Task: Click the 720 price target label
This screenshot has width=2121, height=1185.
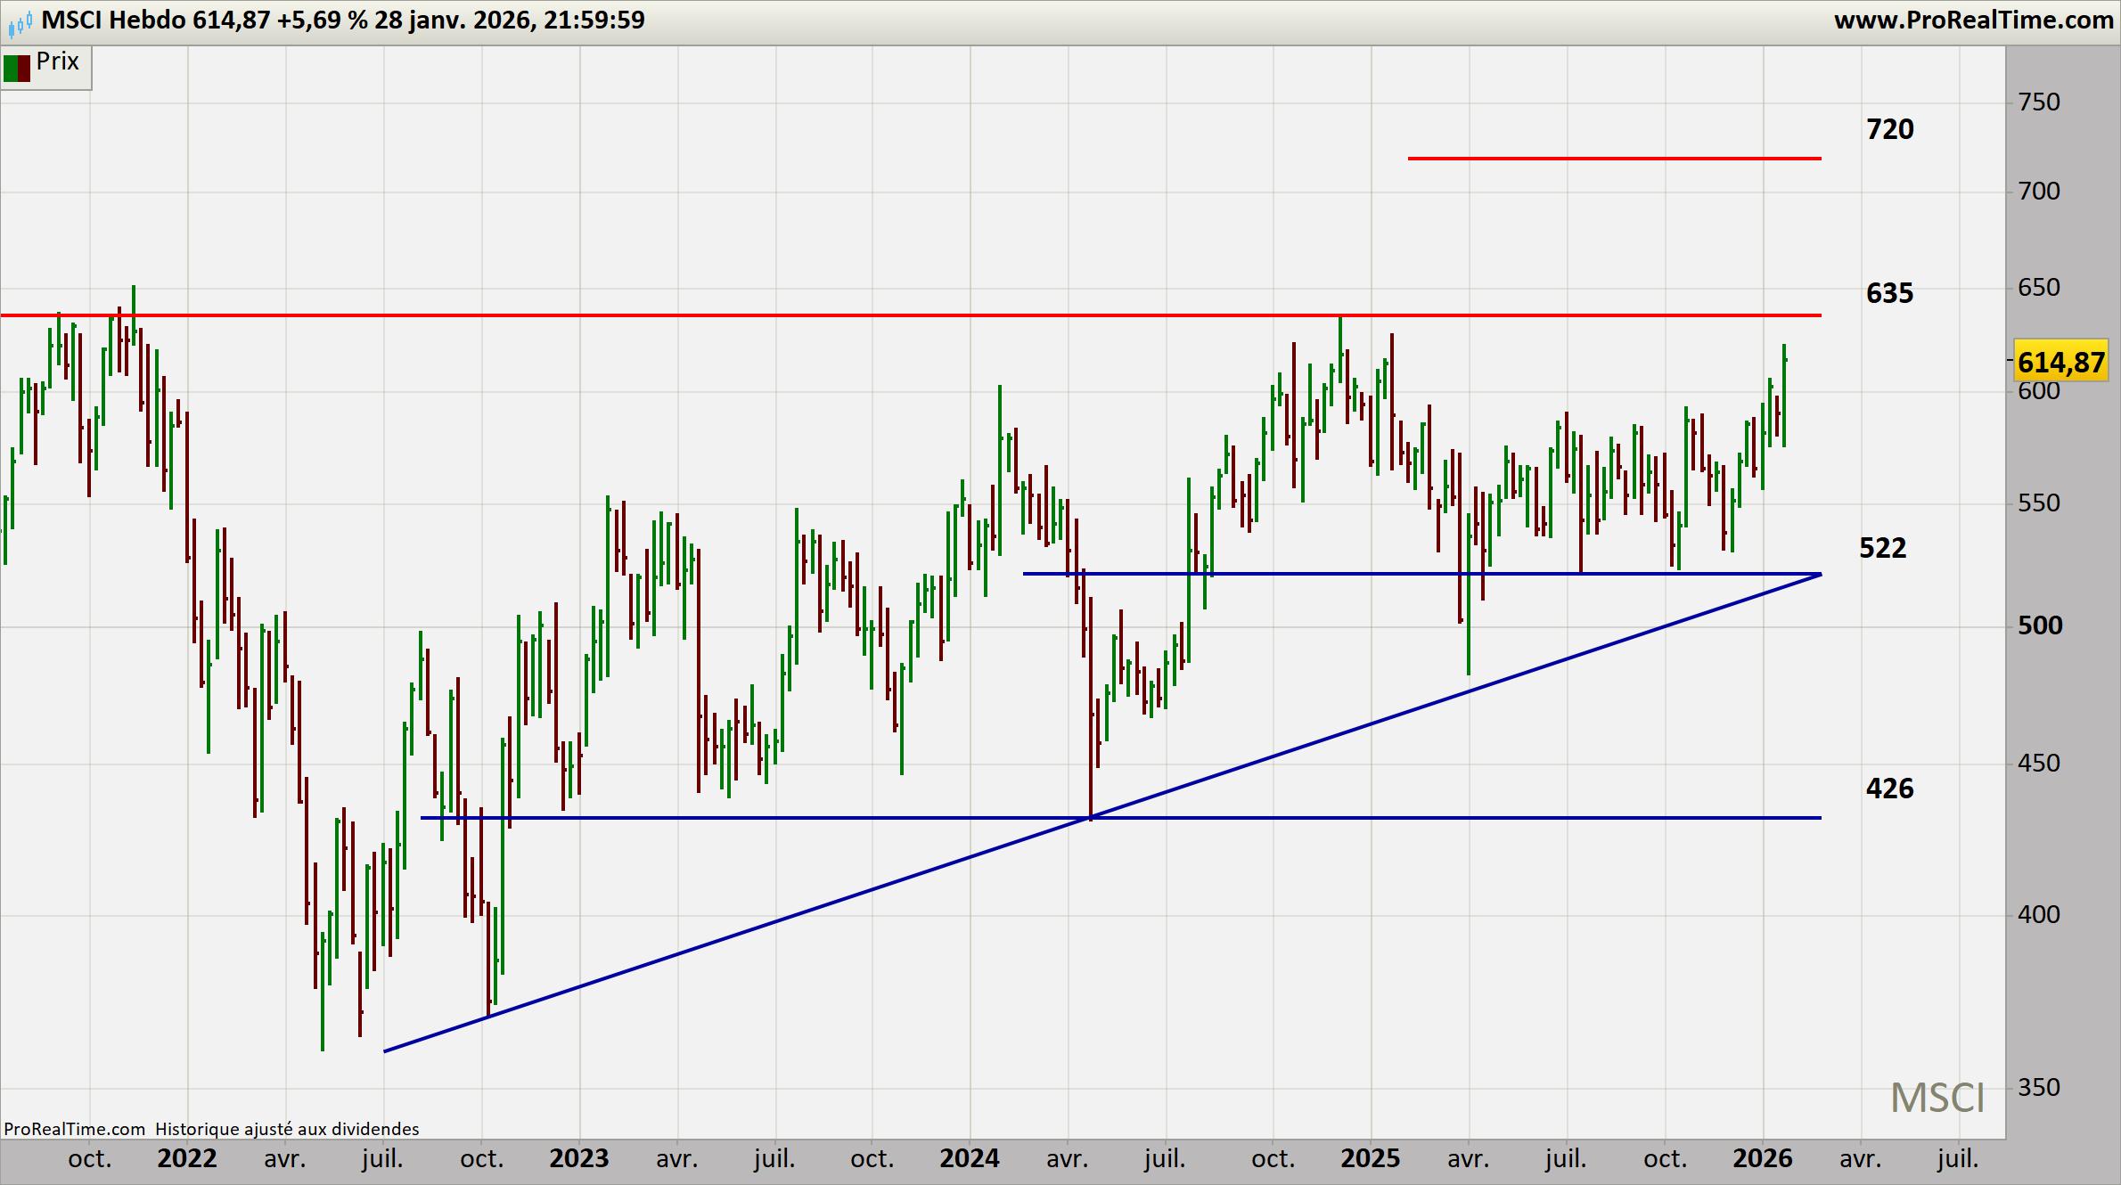Action: (x=1889, y=130)
